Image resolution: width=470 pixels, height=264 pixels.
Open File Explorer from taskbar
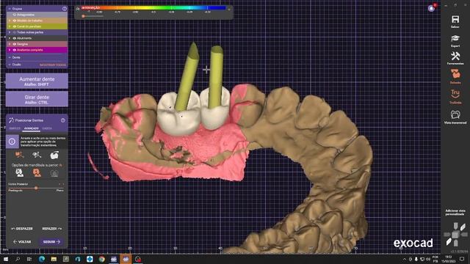tap(54, 259)
